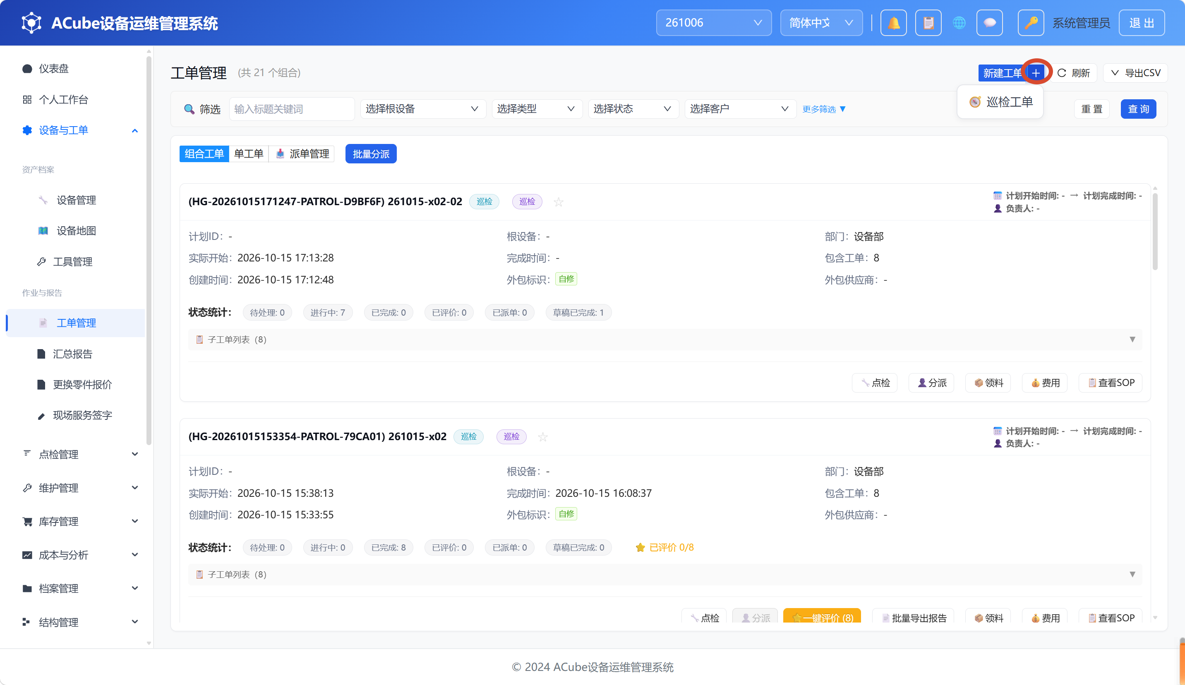The width and height of the screenshot is (1185, 685).
Task: Switch to the 派单管理 tab
Action: click(302, 154)
